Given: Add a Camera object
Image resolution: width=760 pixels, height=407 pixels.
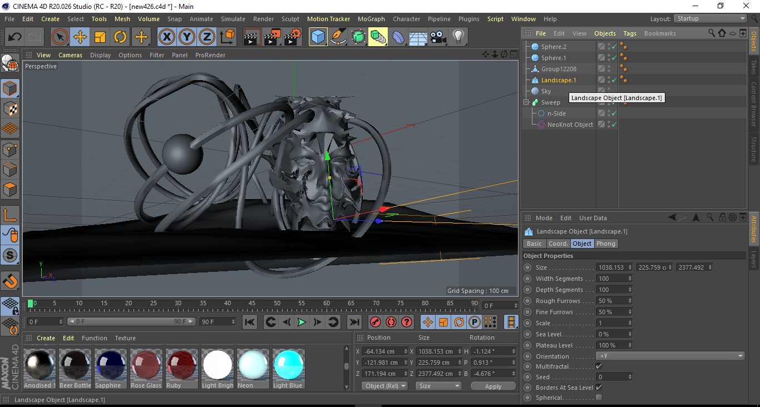Looking at the screenshot, I should [x=438, y=37].
